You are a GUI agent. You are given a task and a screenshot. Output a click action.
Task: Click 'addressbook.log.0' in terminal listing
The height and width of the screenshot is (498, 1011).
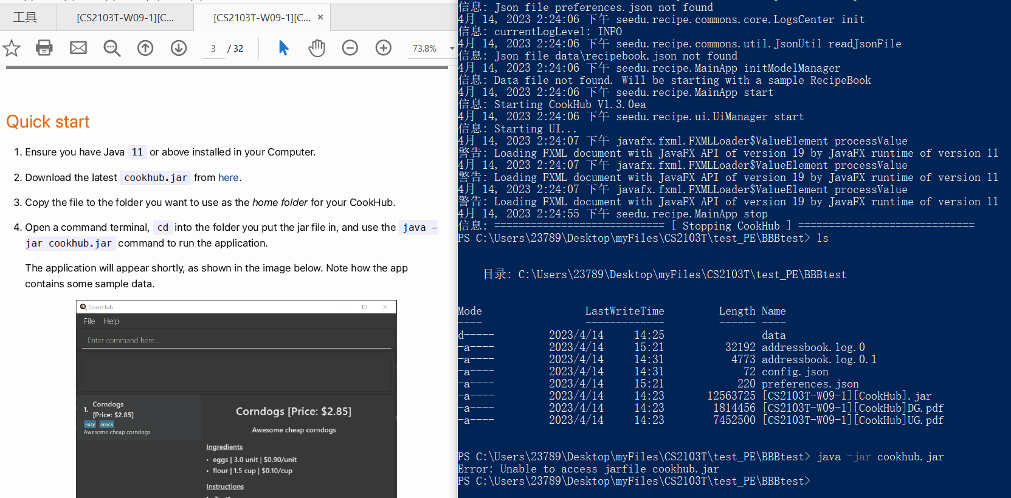[x=813, y=347]
